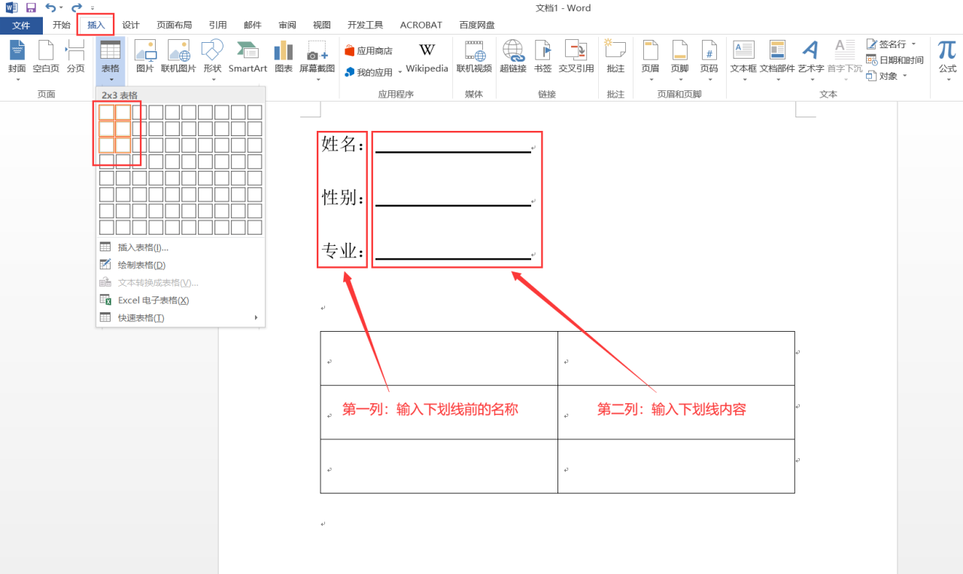Click the Undo arrow icon
Image resolution: width=963 pixels, height=574 pixels.
click(x=50, y=8)
